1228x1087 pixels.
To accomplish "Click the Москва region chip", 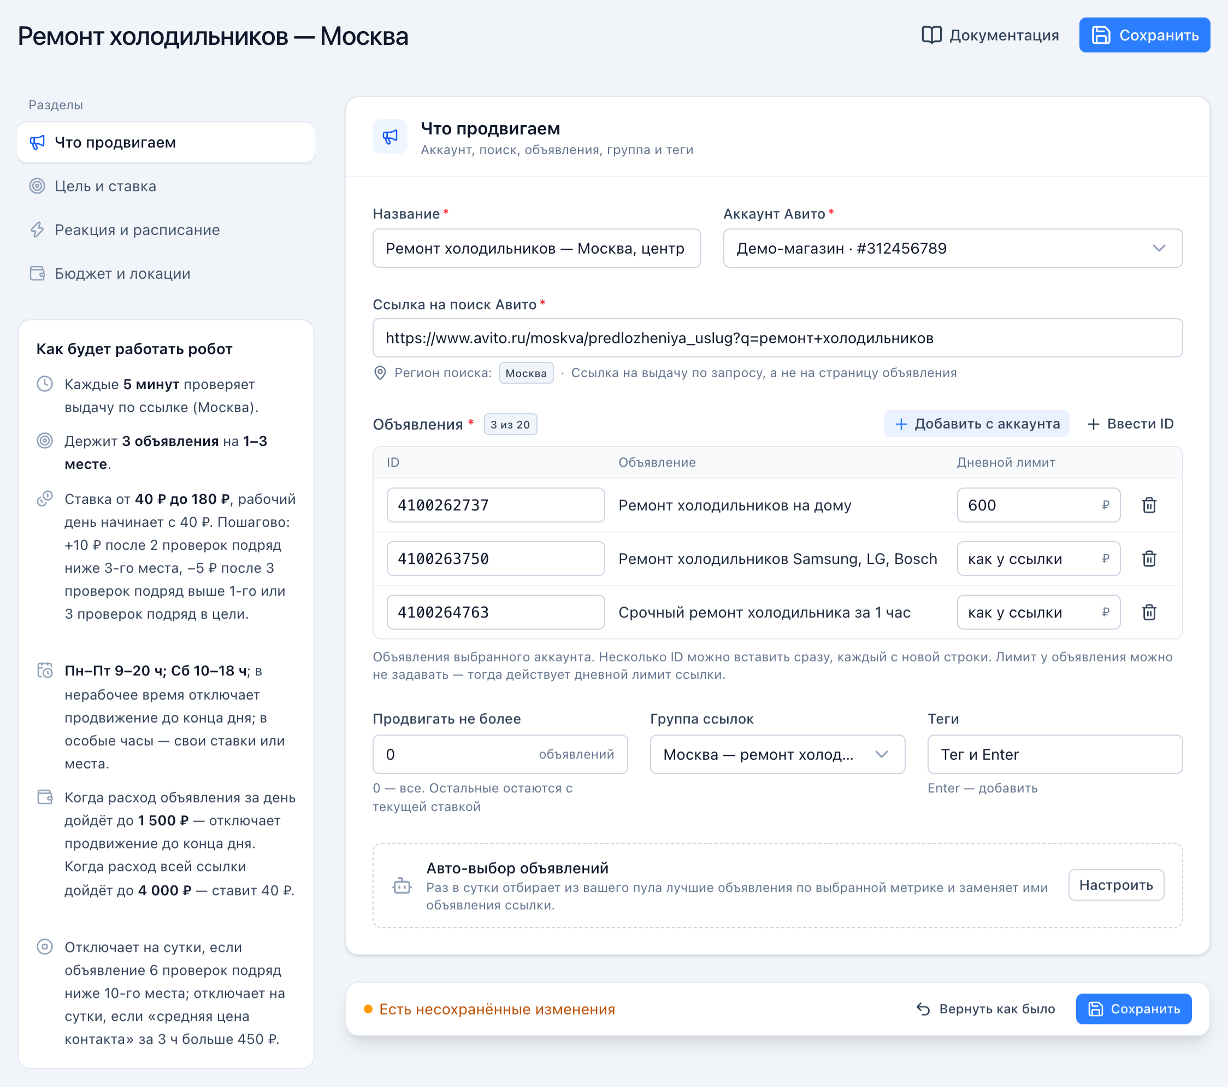I will pyautogui.click(x=526, y=373).
